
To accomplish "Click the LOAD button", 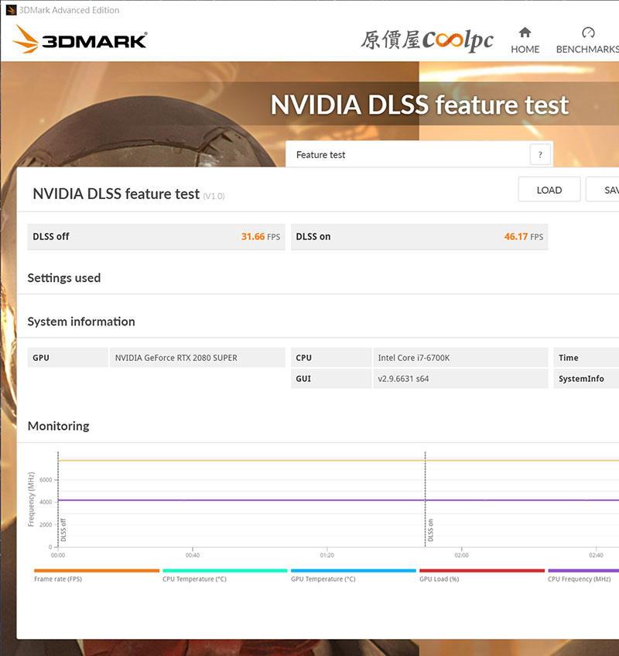I will [549, 190].
